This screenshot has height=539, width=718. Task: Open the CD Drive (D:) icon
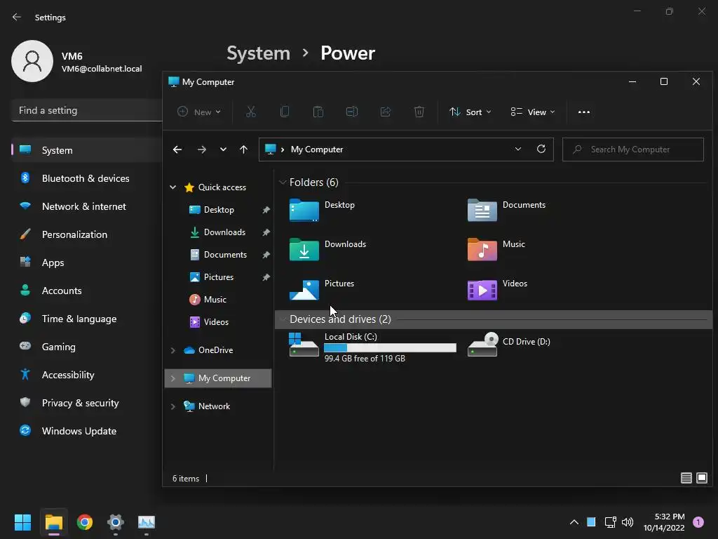482,345
